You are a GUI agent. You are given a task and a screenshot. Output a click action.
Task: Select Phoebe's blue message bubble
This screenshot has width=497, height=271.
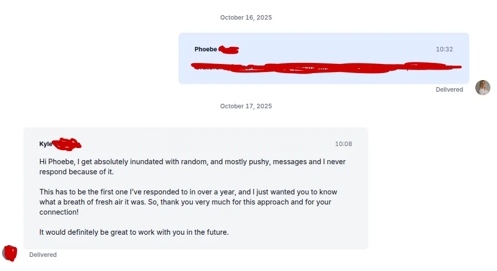323,76
